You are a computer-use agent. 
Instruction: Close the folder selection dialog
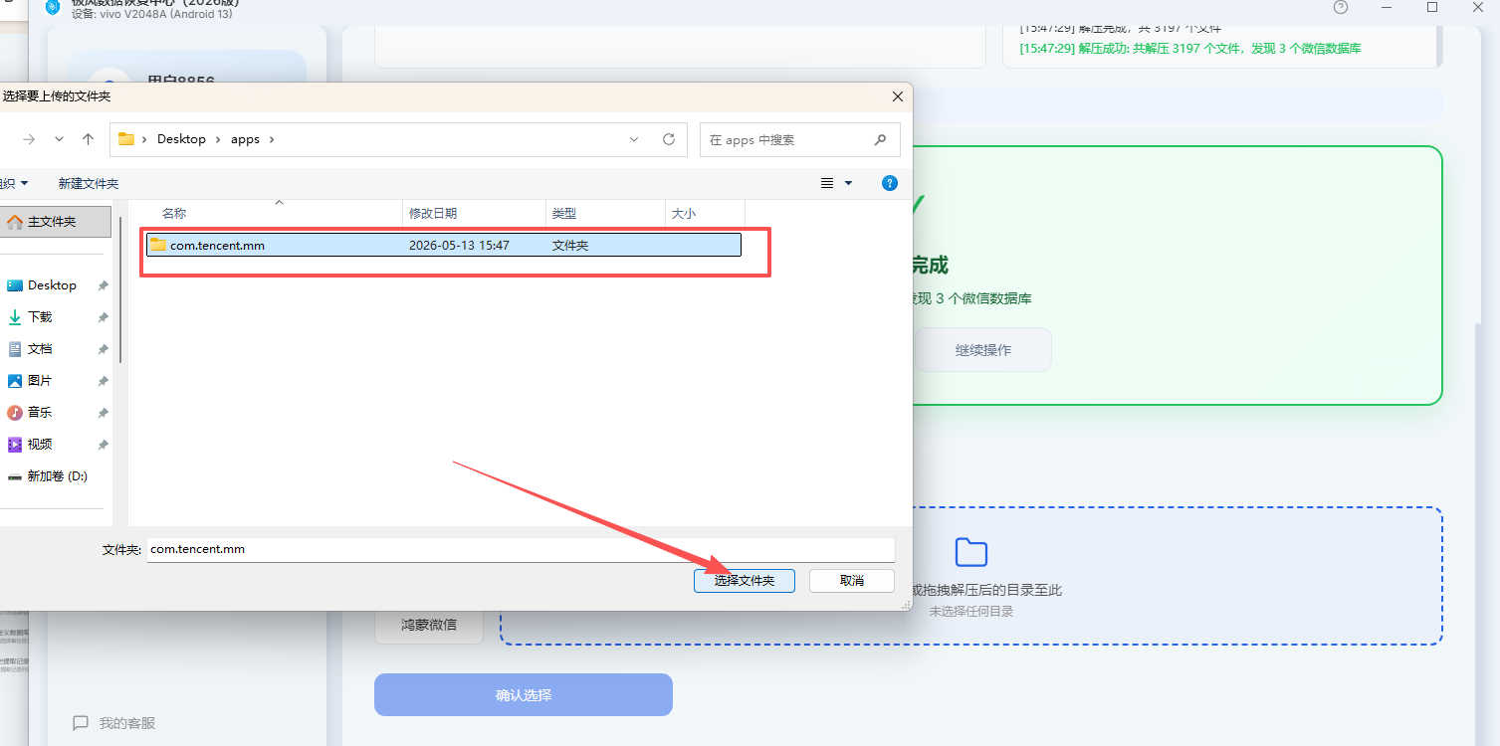pyautogui.click(x=897, y=96)
